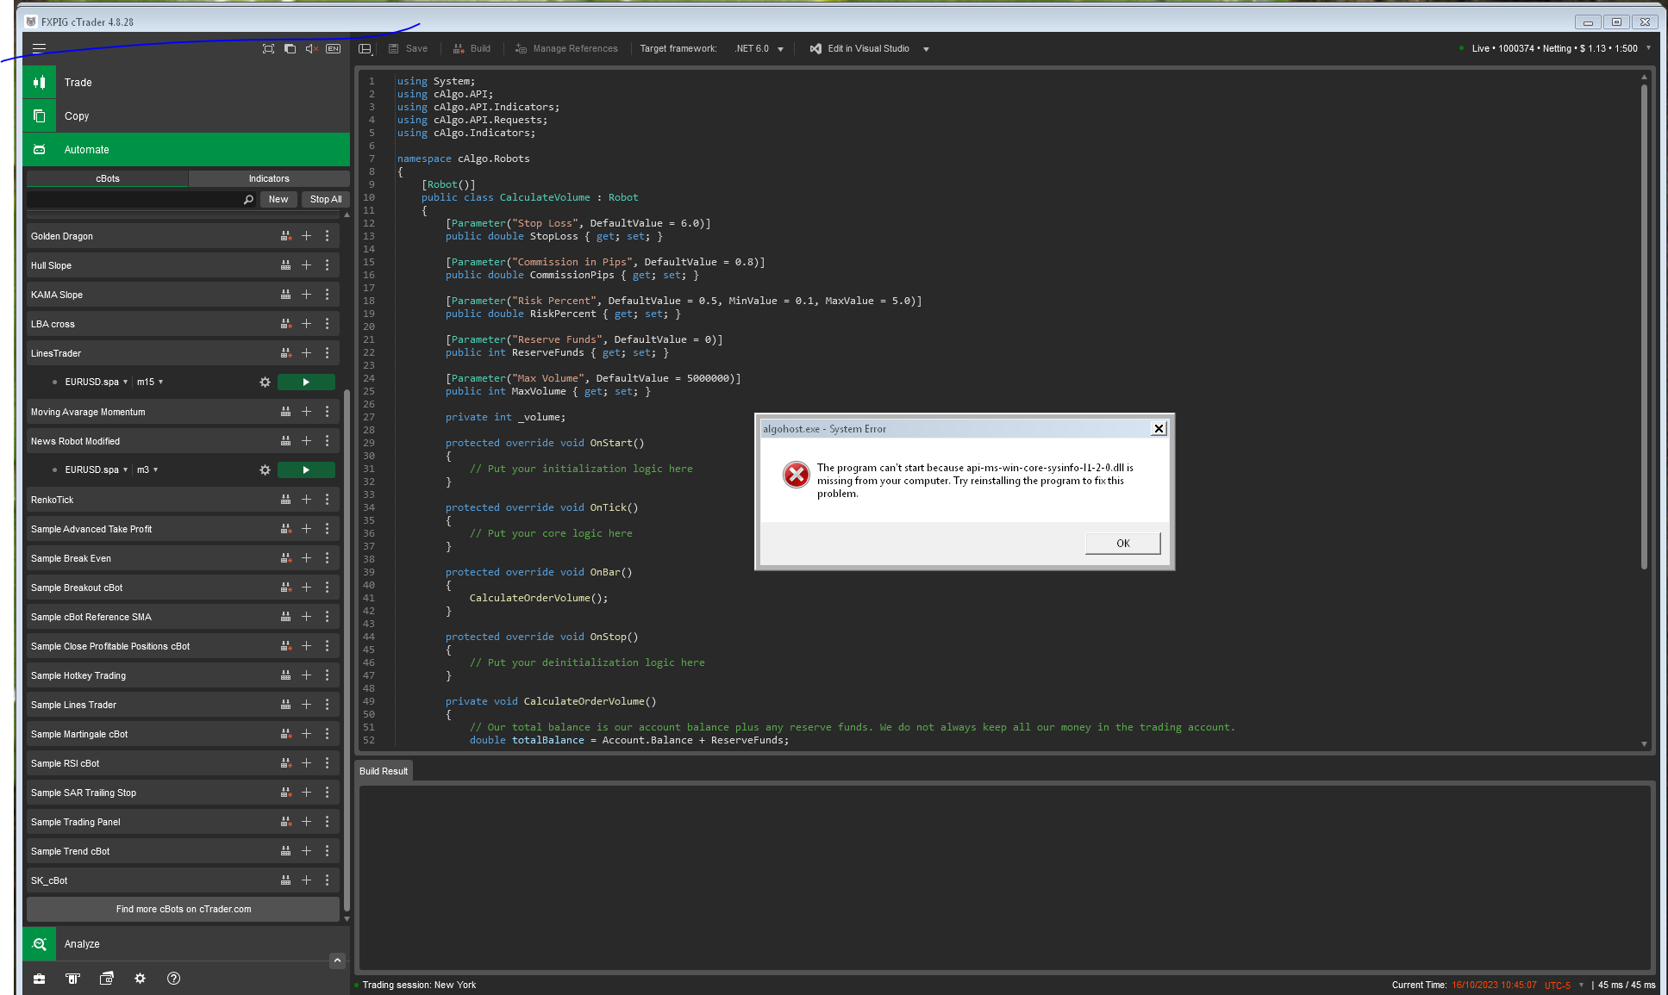Close the algohost.exe System Error dialog
Viewport: 1668px width, 995px height.
1159,429
